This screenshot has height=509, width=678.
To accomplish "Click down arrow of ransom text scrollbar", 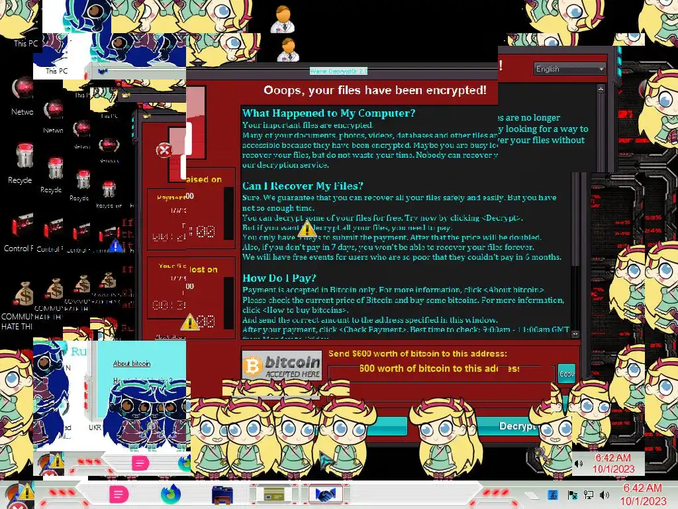I will click(x=575, y=334).
